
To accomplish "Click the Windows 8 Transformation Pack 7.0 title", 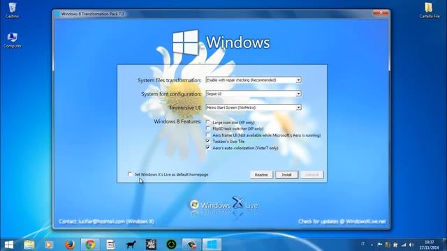I will 92,14.
